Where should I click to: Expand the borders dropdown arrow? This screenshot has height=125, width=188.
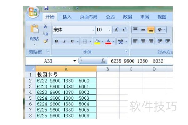pyautogui.click(x=90, y=42)
